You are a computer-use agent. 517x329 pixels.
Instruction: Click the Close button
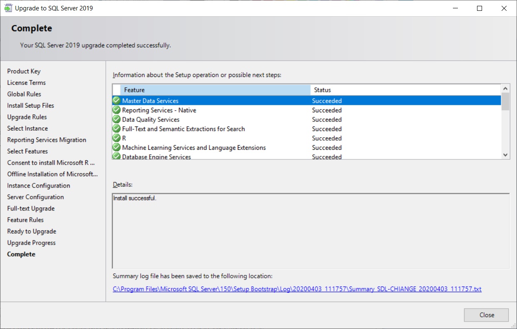click(x=486, y=315)
